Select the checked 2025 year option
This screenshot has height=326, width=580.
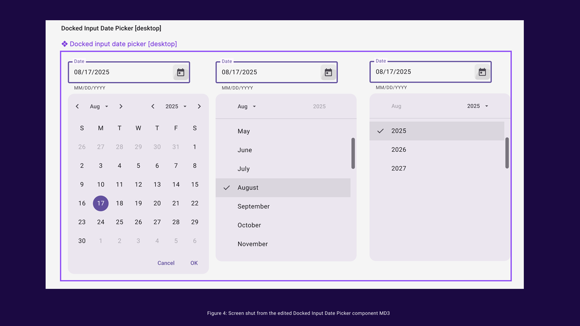398,131
